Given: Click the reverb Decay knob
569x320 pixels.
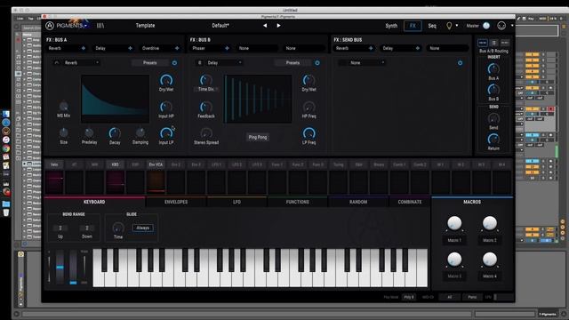Looking at the screenshot, I should pyautogui.click(x=115, y=133).
